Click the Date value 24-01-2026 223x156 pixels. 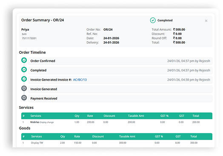[111, 38]
